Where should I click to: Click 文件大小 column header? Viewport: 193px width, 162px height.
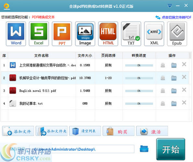(x=85, y=55)
